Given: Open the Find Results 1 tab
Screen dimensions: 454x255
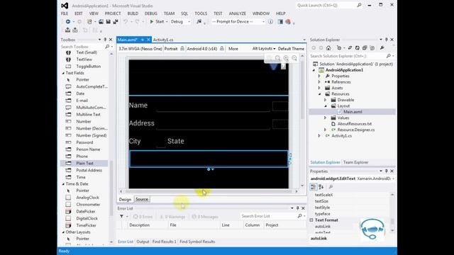Looking at the screenshot, I should tap(164, 242).
